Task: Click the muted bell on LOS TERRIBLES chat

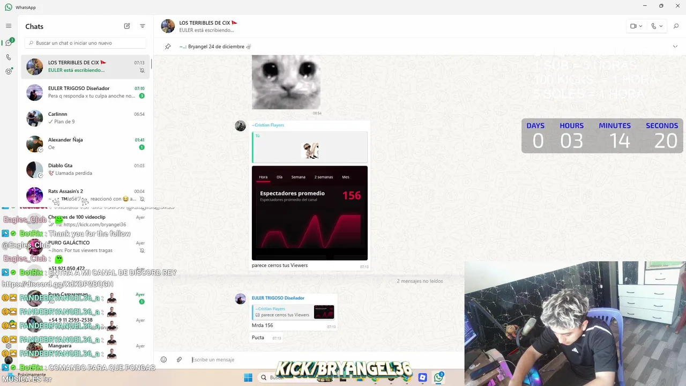Action: [142, 70]
